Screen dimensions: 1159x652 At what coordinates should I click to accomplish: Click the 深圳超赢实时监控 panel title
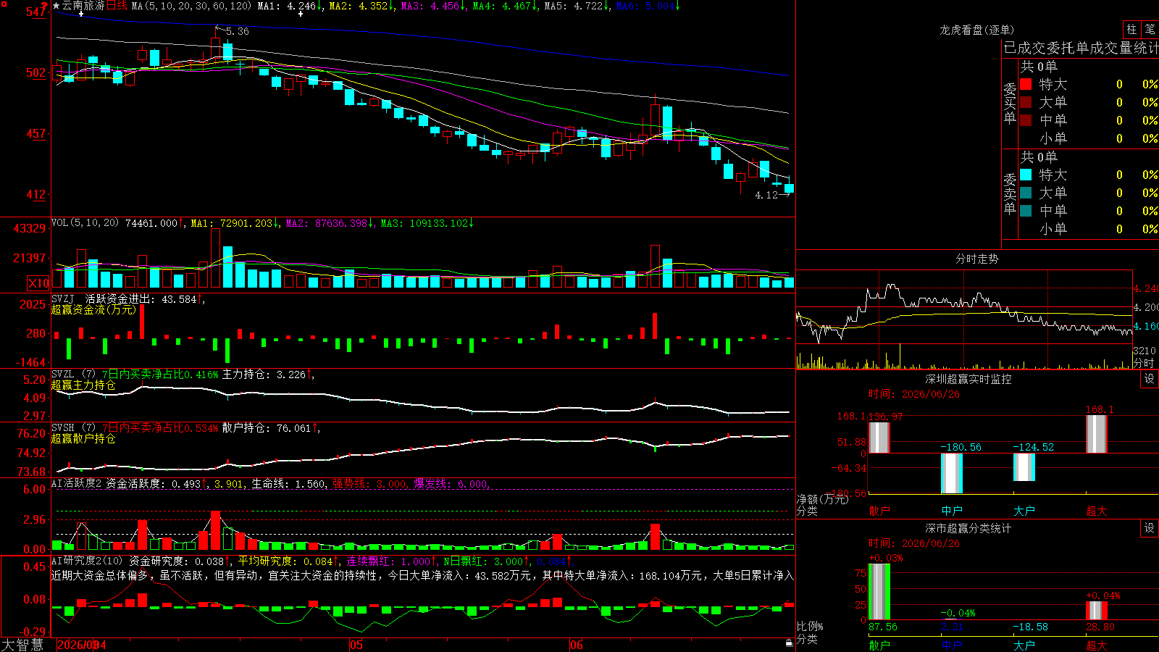[x=968, y=379]
